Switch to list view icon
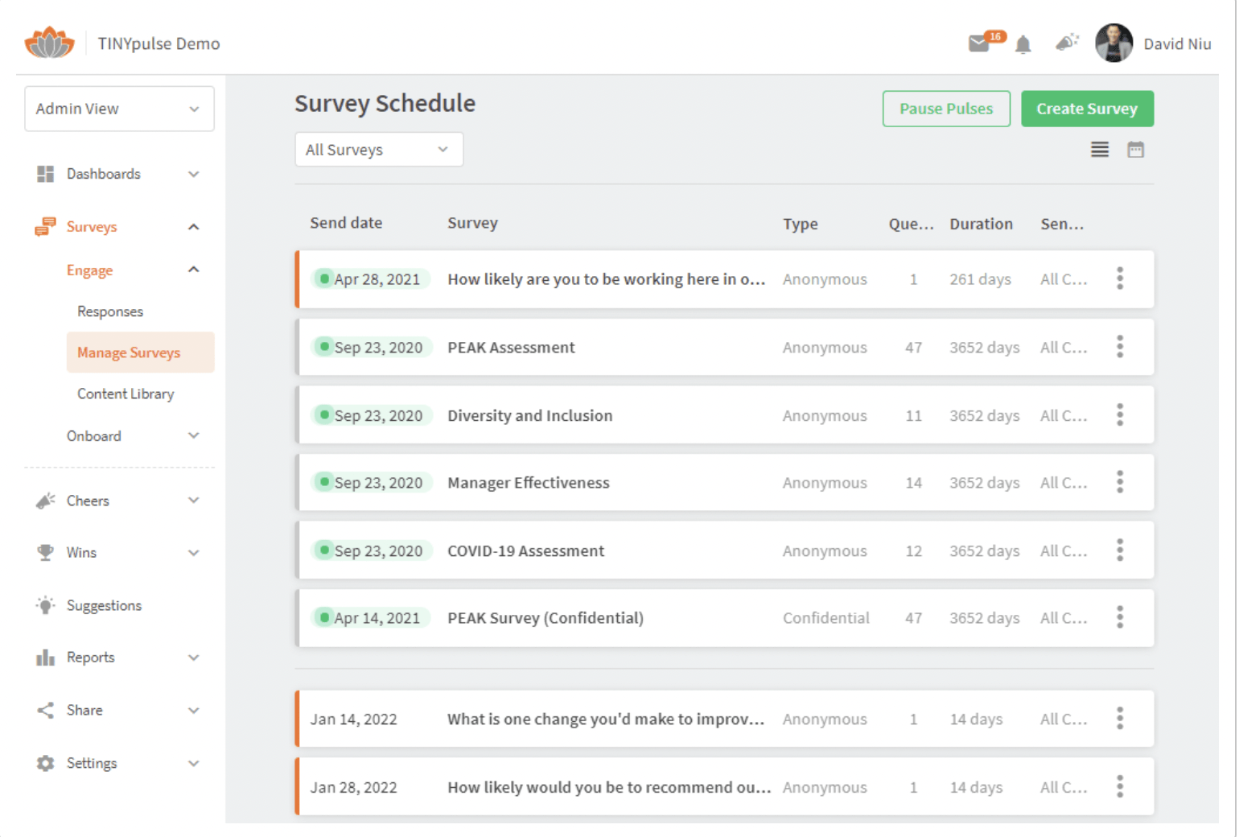Viewport: 1239px width, 837px height. 1099,150
